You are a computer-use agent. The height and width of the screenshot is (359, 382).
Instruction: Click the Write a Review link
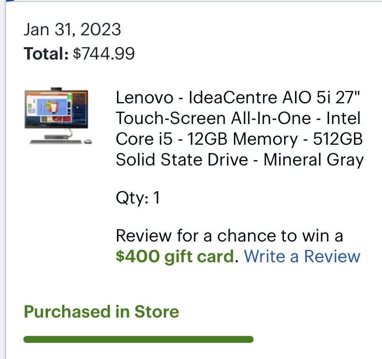pyautogui.click(x=301, y=255)
